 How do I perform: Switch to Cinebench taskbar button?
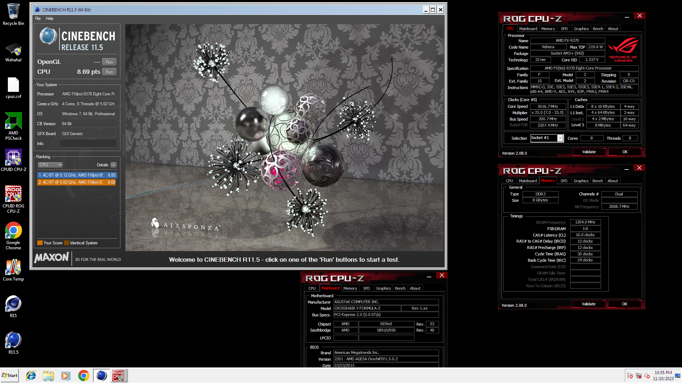pos(101,376)
